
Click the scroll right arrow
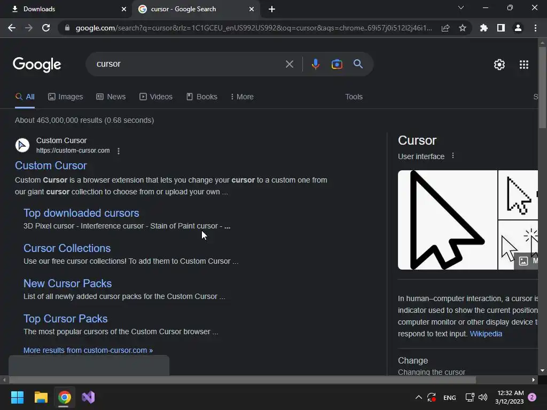click(x=534, y=380)
